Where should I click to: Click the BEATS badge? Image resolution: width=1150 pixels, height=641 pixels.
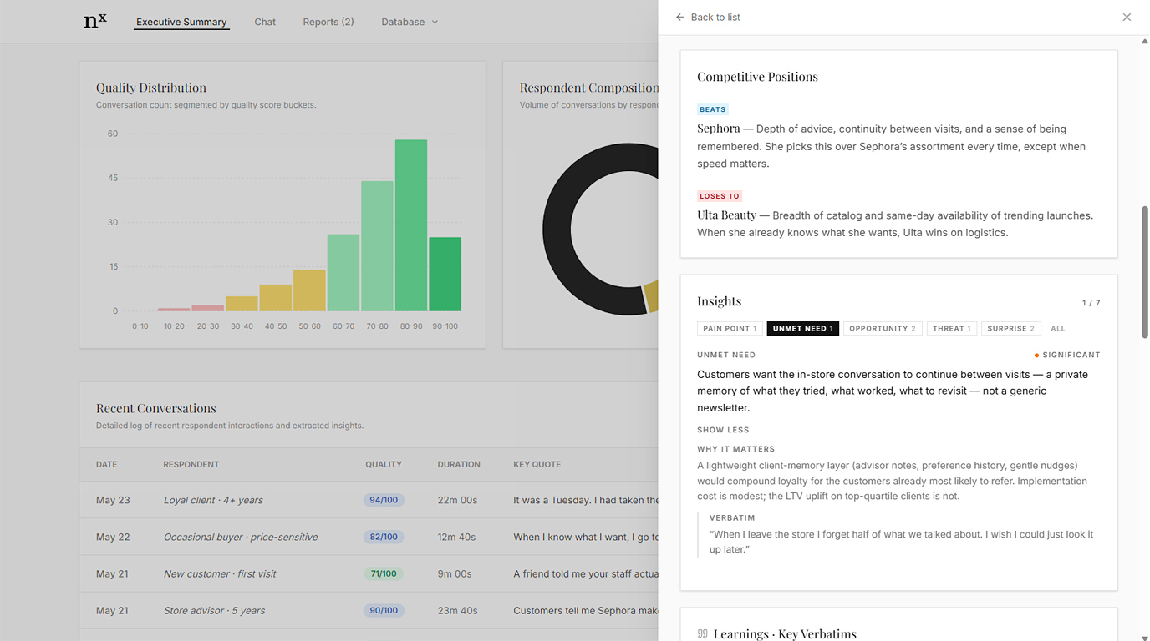(x=713, y=109)
